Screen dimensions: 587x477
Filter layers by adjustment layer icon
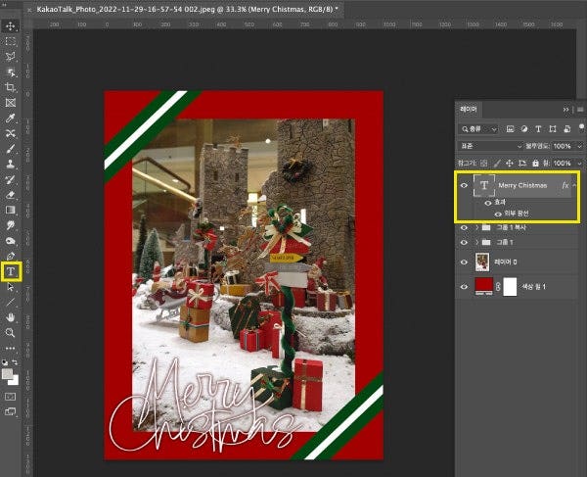pyautogui.click(x=524, y=129)
